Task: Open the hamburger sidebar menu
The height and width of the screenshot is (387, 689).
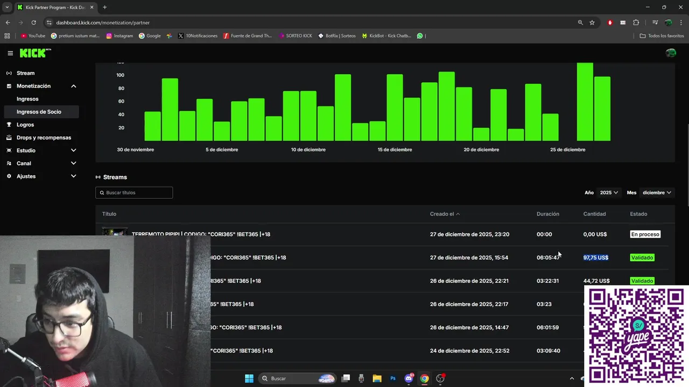Action: pos(10,53)
